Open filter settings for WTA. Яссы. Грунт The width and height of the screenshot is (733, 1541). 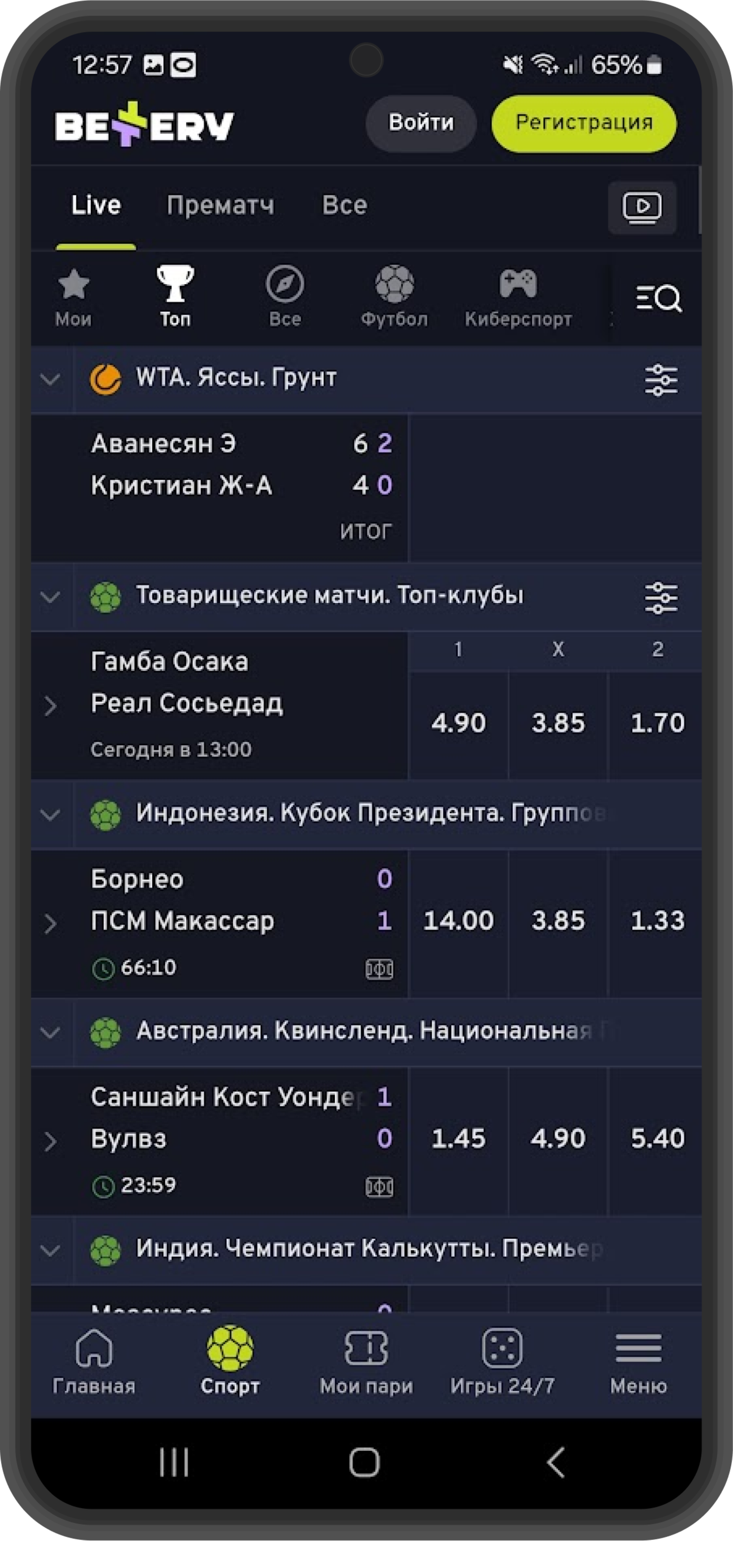(661, 380)
